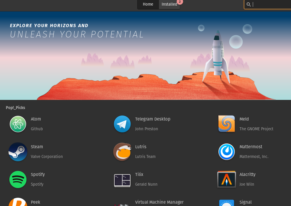
Task: Click the orange Peek icon
Action: pyautogui.click(x=18, y=202)
